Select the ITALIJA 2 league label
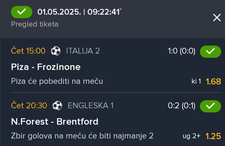 (83, 51)
